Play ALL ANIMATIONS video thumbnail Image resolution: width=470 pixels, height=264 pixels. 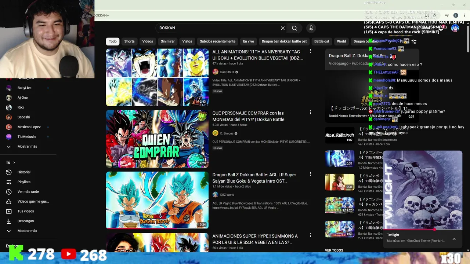[157, 77]
